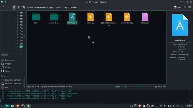Select the ui_interface.py file
Screen dimensions: 193x108
[x=127, y=18]
